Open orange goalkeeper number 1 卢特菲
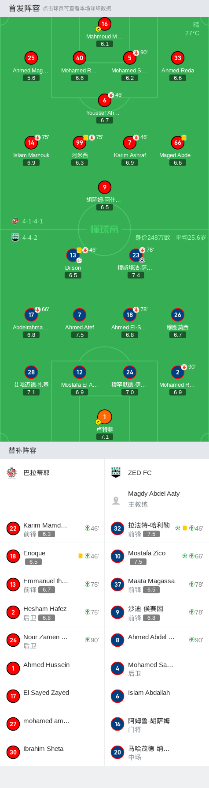 click(x=104, y=417)
